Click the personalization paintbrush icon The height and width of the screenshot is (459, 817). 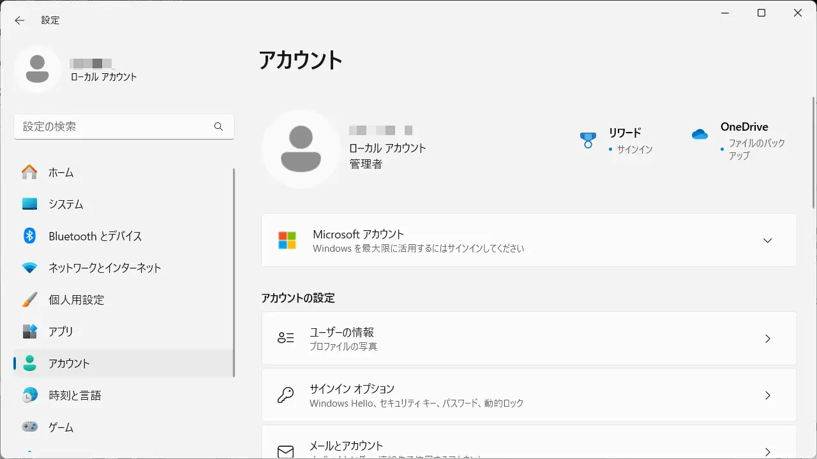(29, 300)
